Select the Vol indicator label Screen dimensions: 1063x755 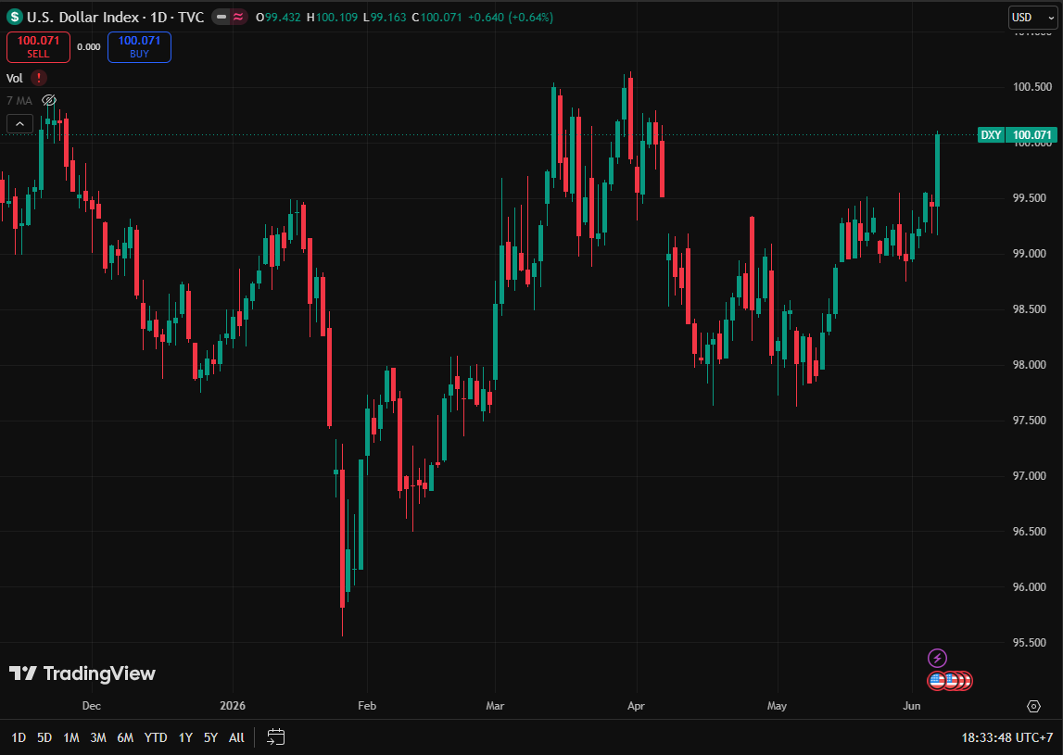(x=14, y=78)
